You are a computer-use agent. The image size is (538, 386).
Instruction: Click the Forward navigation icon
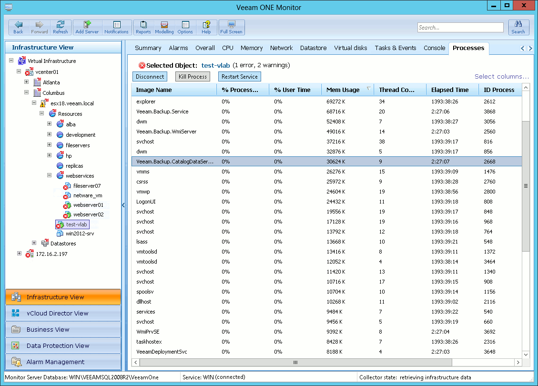click(x=40, y=27)
